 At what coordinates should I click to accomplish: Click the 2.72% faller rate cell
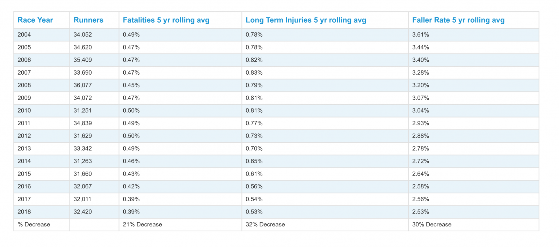[x=420, y=161]
